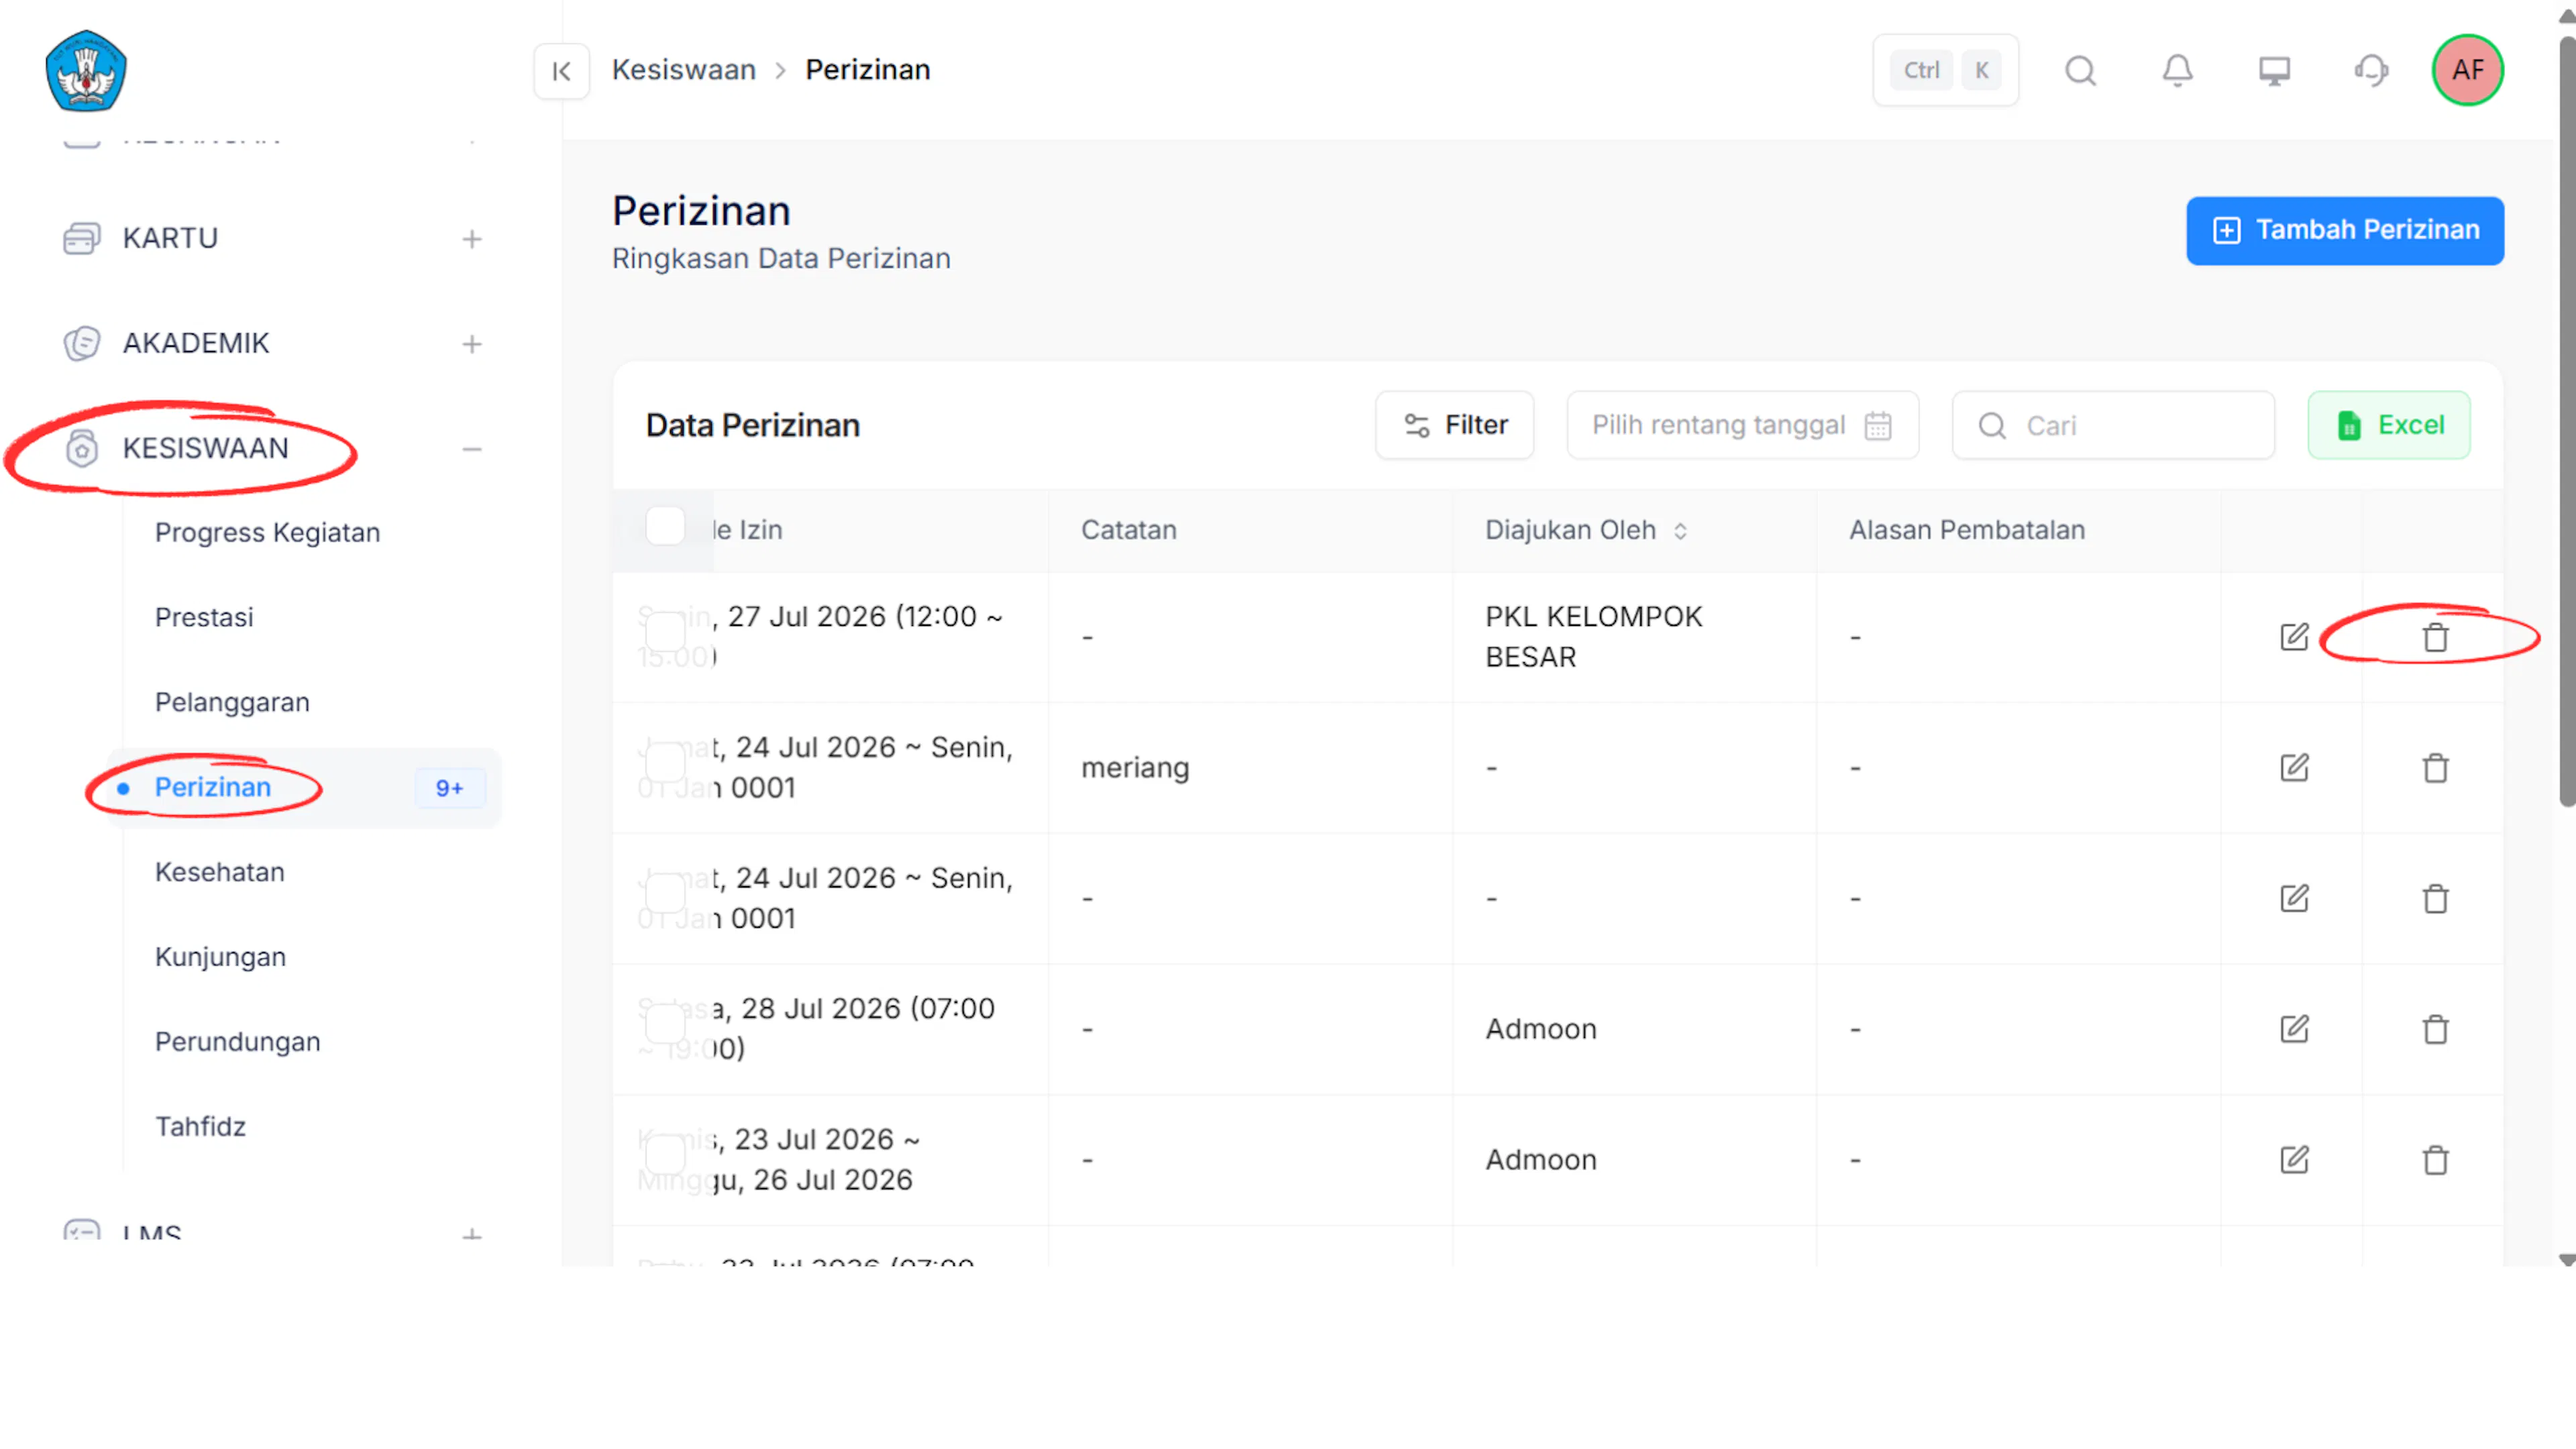This screenshot has height=1449, width=2576.
Task: Tick checkbox for the 27 Jul 2026 row
Action: point(665,632)
